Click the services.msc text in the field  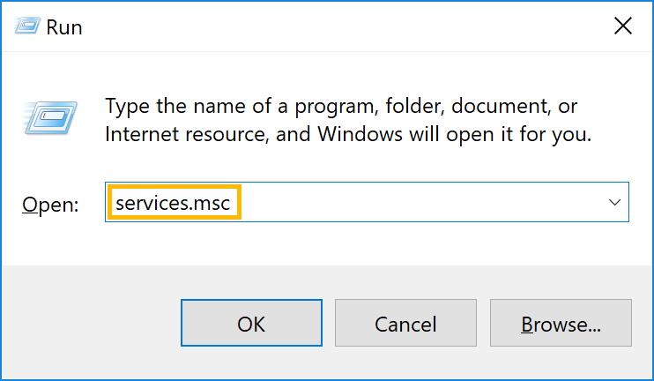pos(173,204)
